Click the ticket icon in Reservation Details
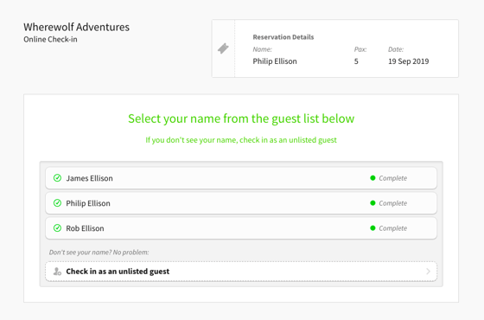The image size is (484, 320). point(223,48)
